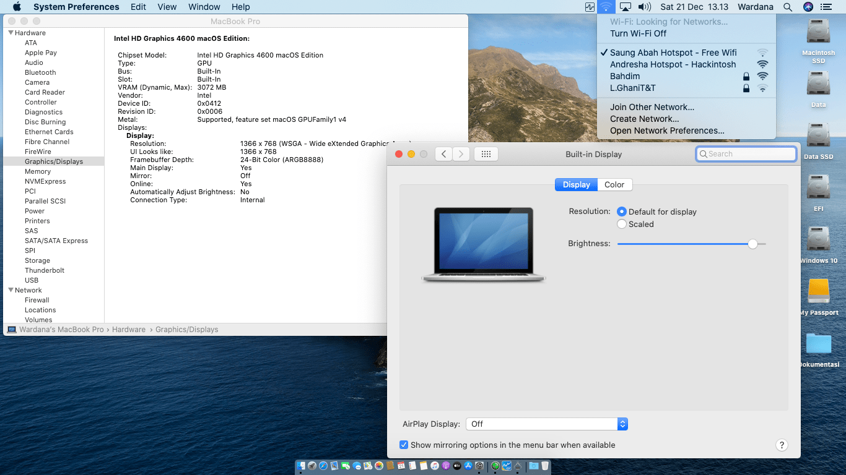Open Network Preferences from Wi-Fi menu

coord(686,131)
